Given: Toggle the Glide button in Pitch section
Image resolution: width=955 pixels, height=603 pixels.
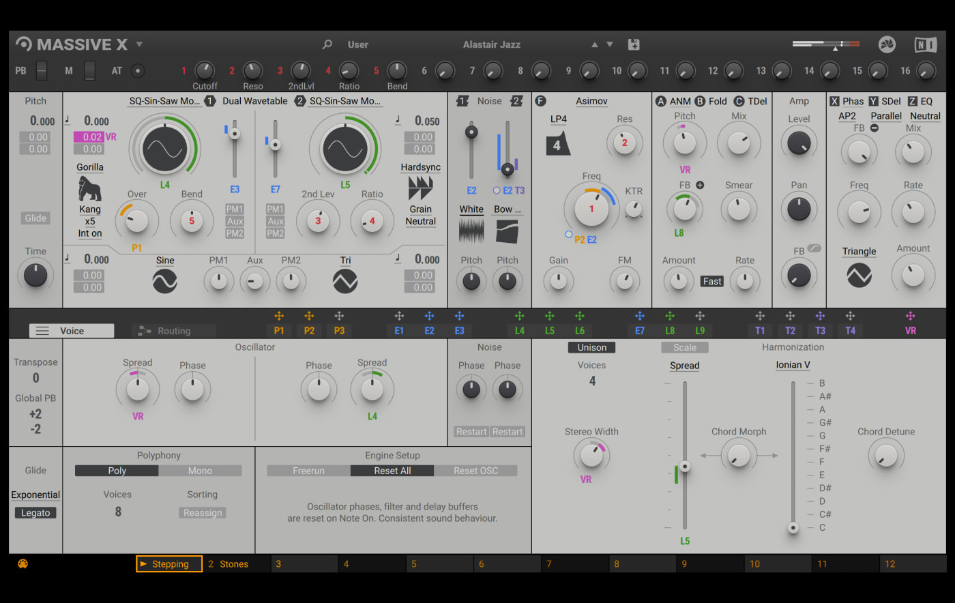Looking at the screenshot, I should click(x=35, y=218).
